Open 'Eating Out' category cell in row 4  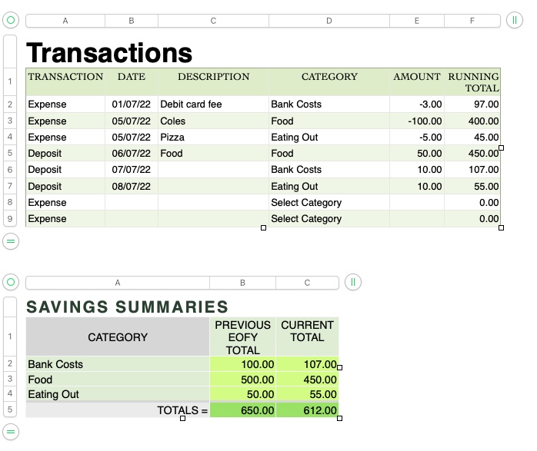[329, 137]
